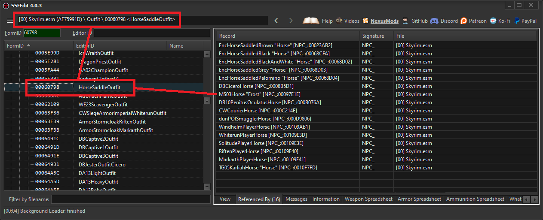Image resolution: width=543 pixels, height=220 pixels.
Task: Select the MS03Horse "Frost" reference row
Action: [x=376, y=94]
